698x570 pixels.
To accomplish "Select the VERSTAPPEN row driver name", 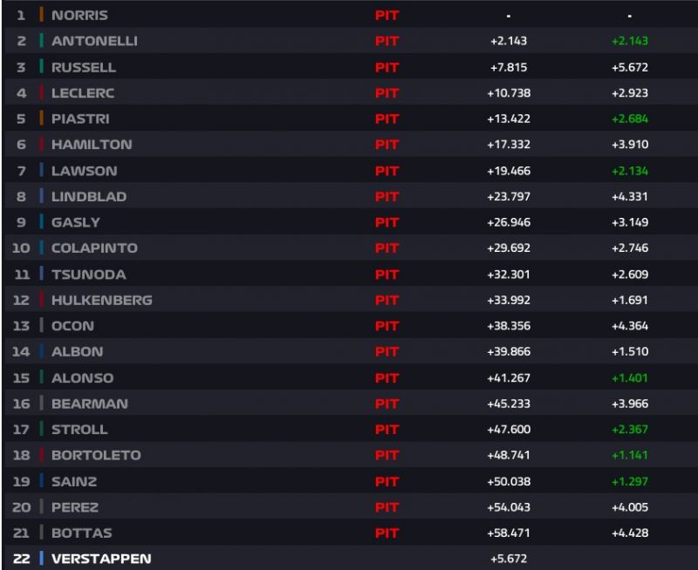I will click(101, 559).
